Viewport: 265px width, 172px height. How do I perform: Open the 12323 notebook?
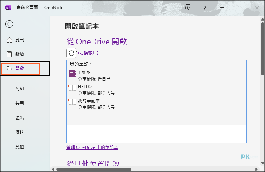[156, 76]
